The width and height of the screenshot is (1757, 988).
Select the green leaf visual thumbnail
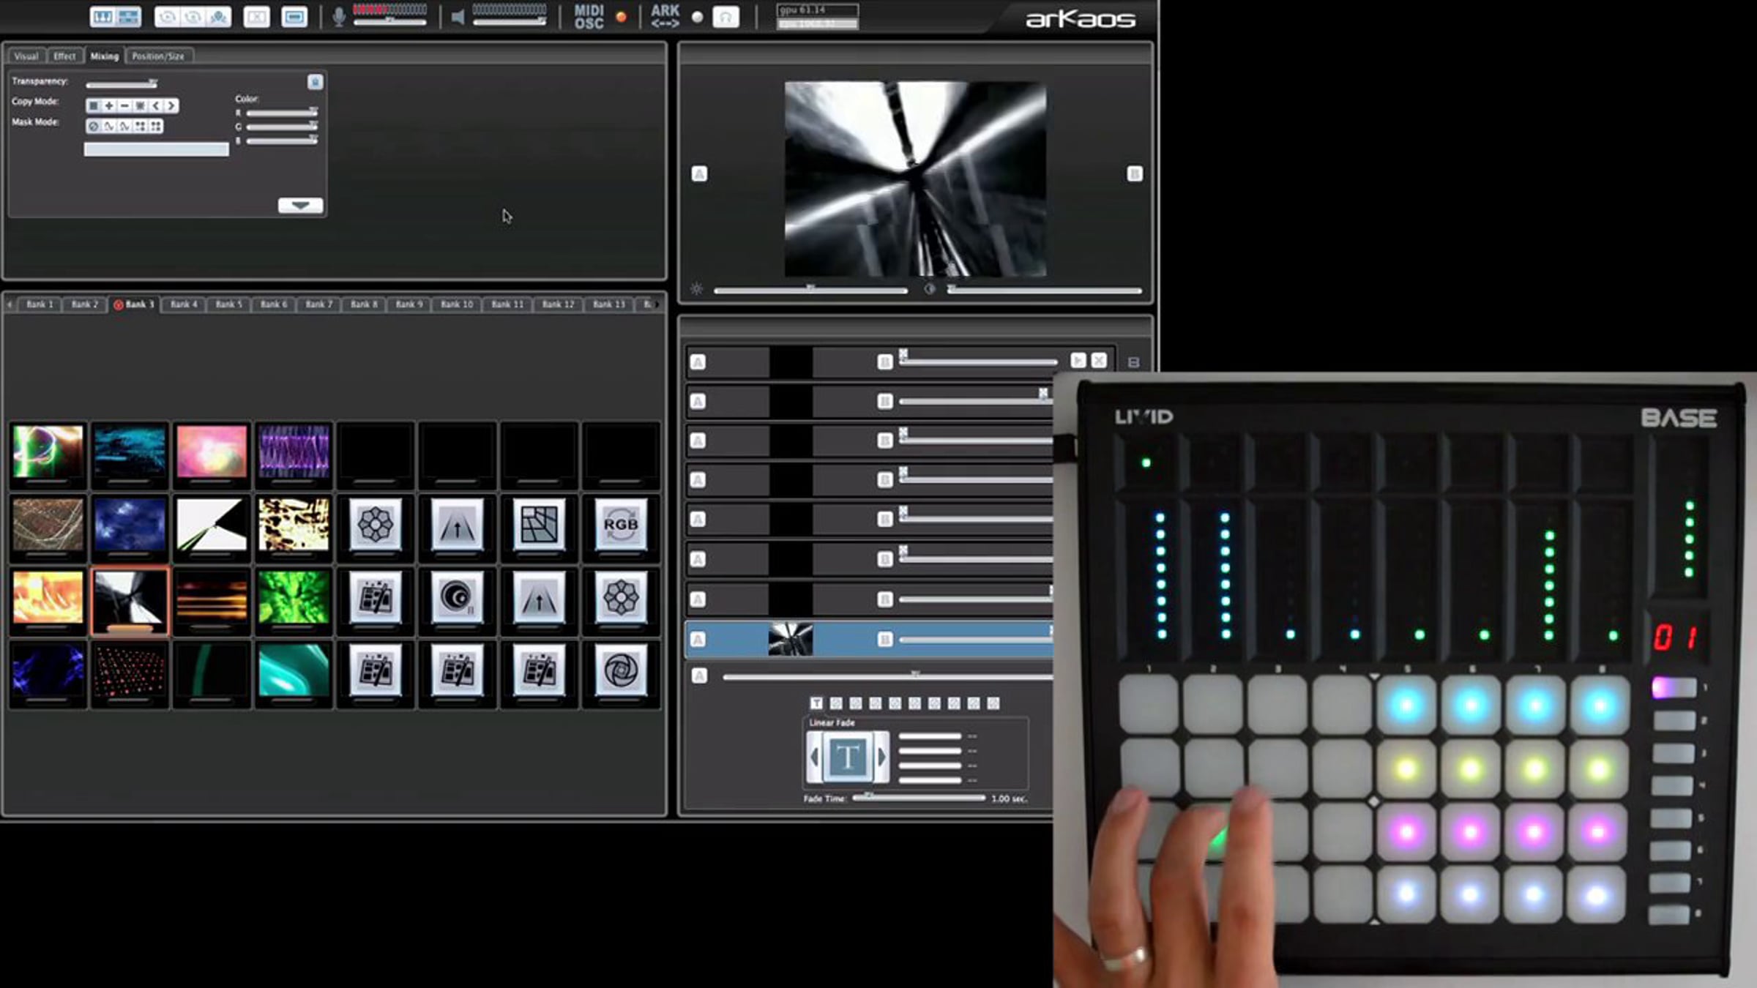tap(294, 597)
